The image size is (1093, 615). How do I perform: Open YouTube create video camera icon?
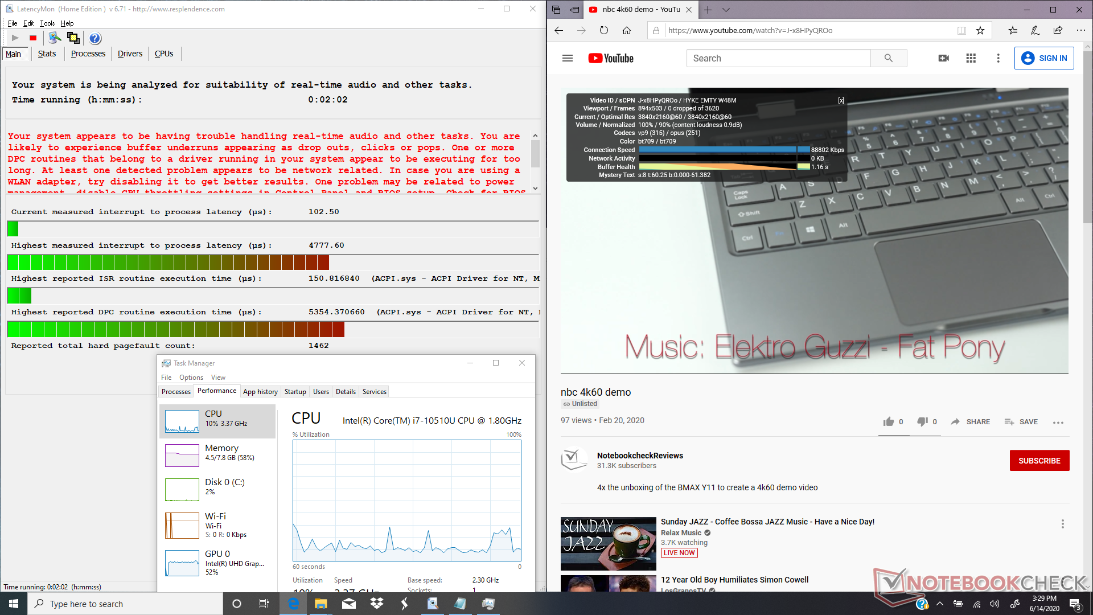pyautogui.click(x=944, y=58)
